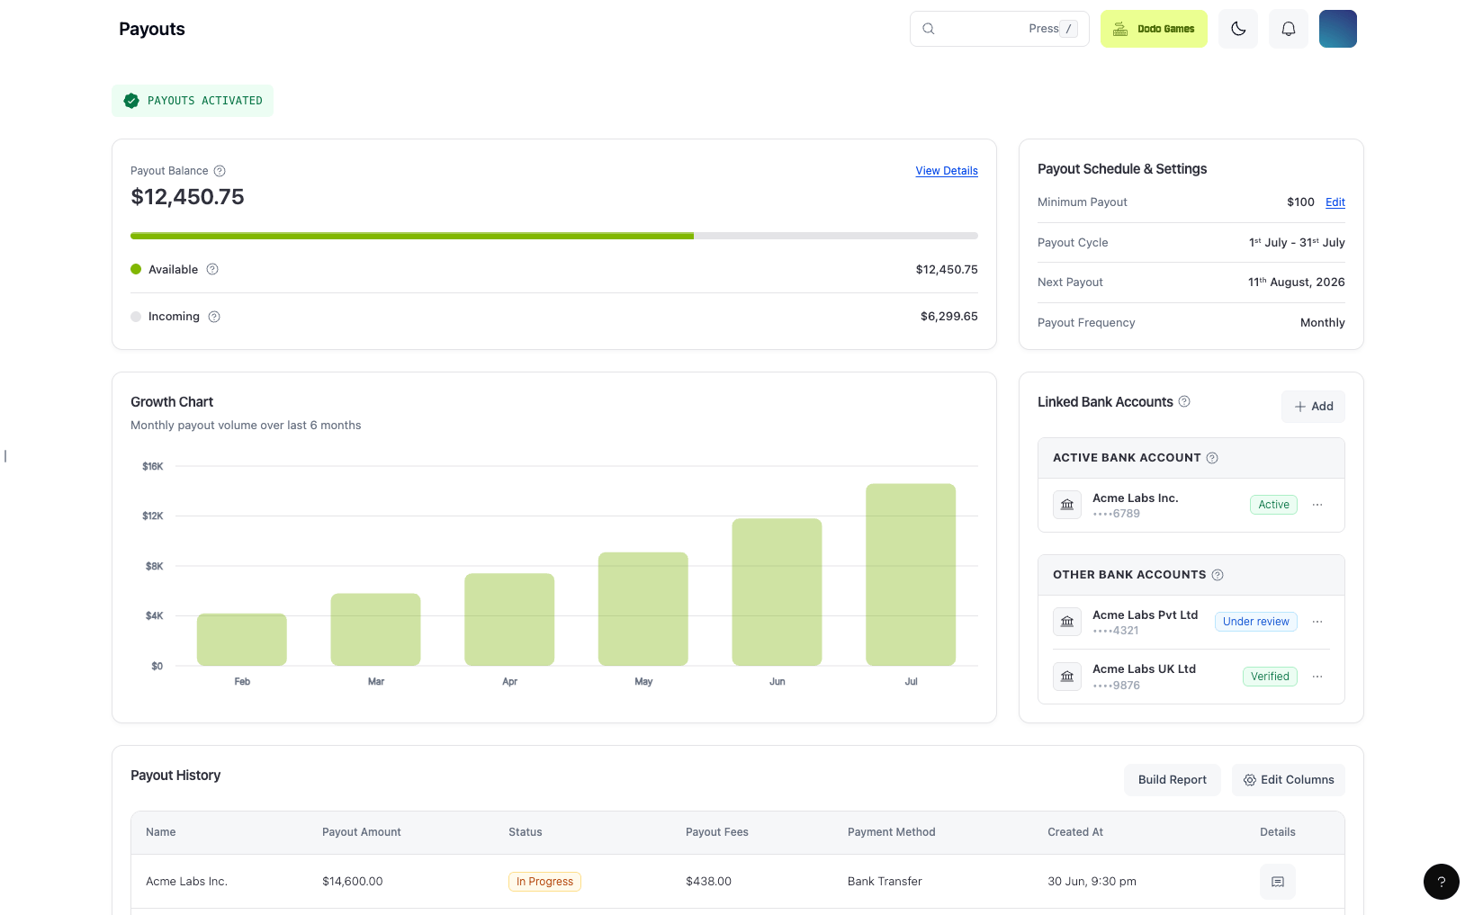Screen dimensions: 1474x915
Task: Click the search input field
Action: tap(1000, 29)
